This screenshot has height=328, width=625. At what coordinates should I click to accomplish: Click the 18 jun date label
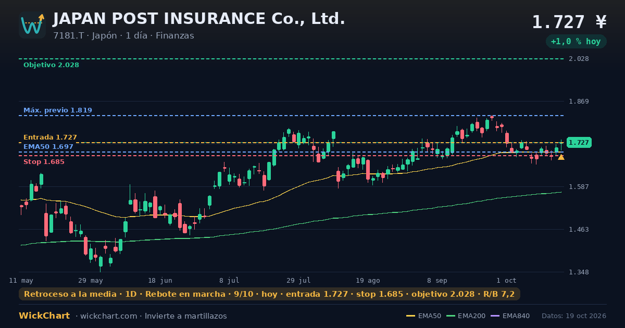160,281
